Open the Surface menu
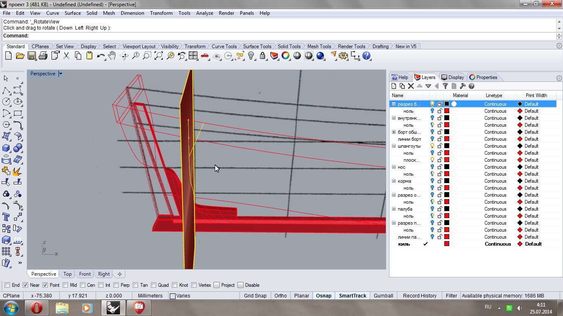Viewport: 563px width, 316px height. point(73,13)
